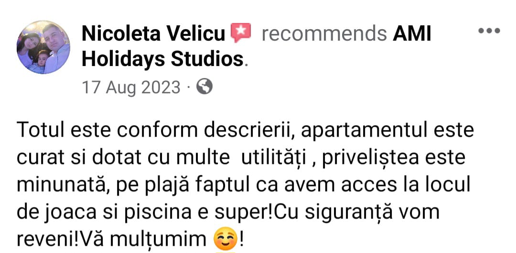Click the AMI page name text

point(412,33)
